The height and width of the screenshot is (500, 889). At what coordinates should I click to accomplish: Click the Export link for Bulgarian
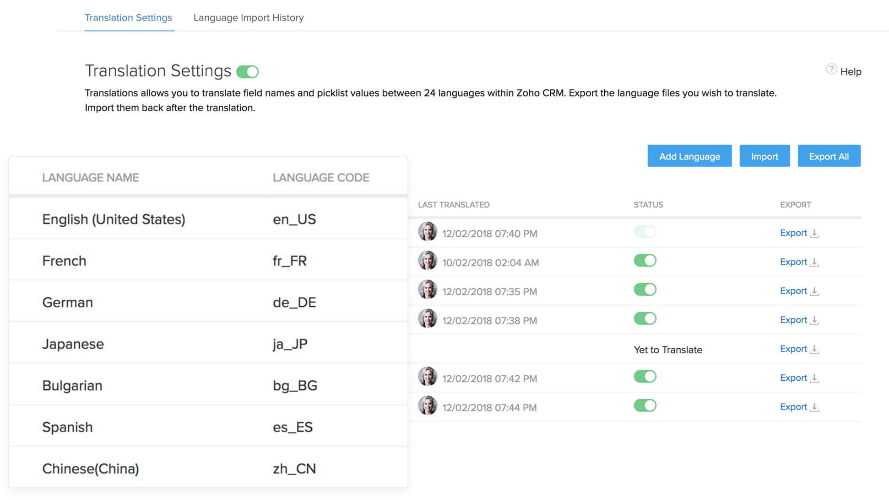(x=793, y=349)
